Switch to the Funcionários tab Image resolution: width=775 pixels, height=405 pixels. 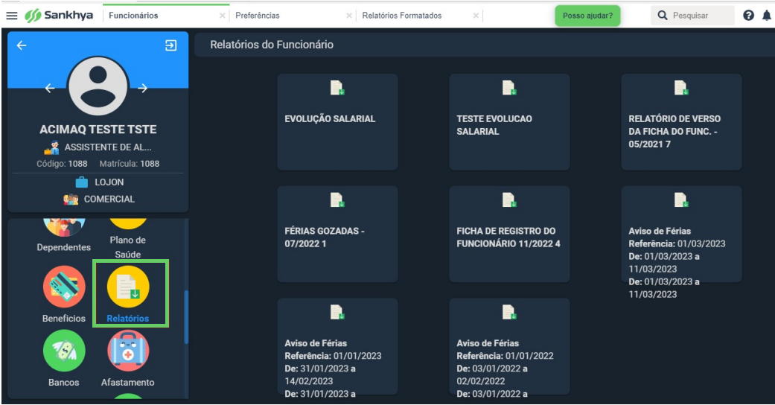click(x=133, y=16)
